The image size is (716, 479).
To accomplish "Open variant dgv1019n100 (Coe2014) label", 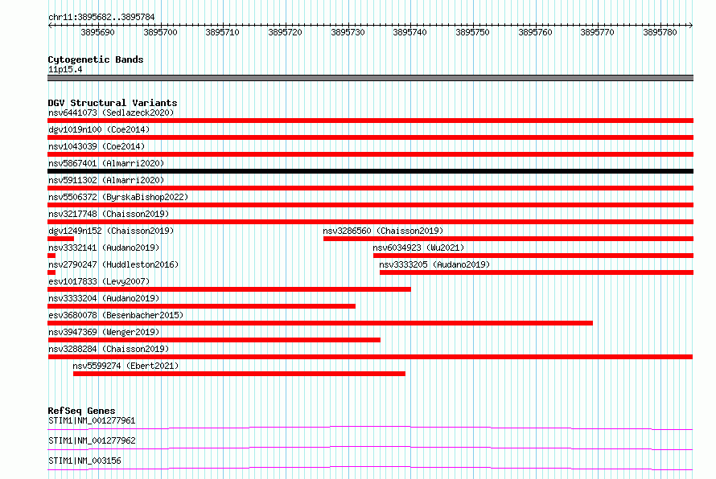I will [99, 129].
